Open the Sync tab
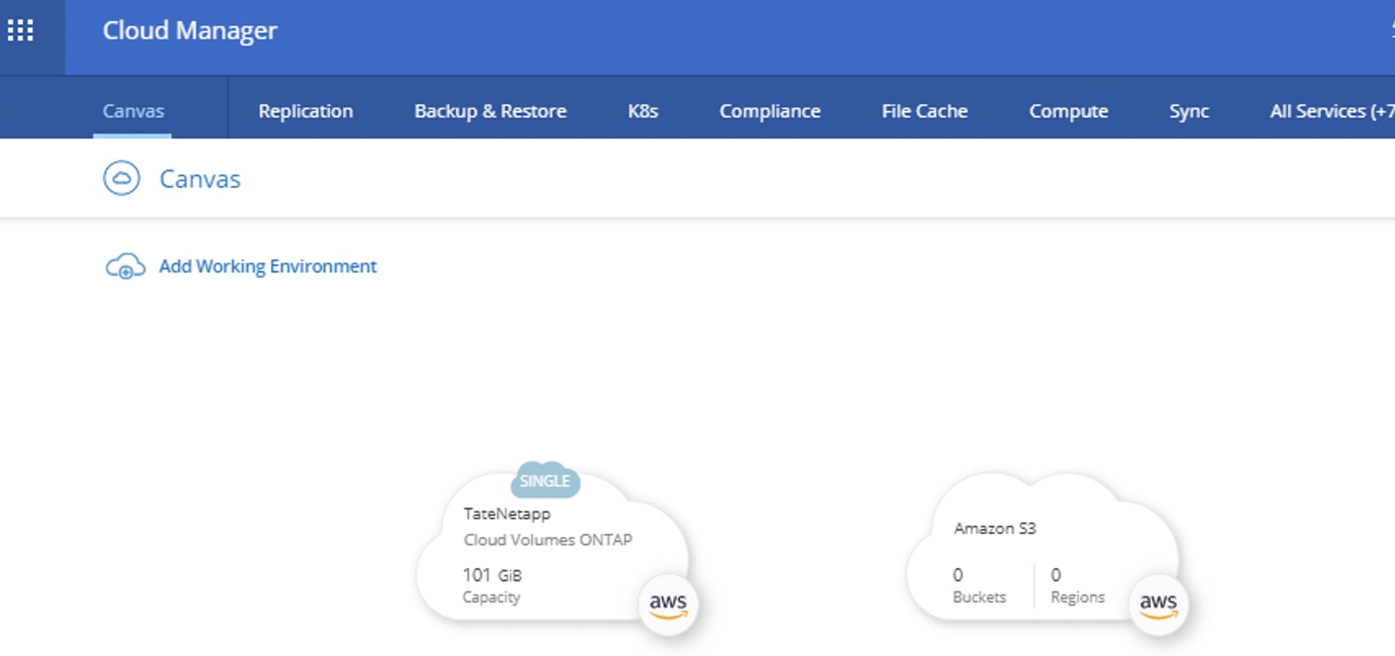 (x=1189, y=111)
